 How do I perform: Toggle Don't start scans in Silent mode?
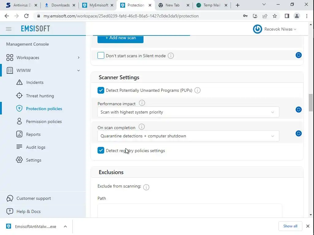[101, 55]
